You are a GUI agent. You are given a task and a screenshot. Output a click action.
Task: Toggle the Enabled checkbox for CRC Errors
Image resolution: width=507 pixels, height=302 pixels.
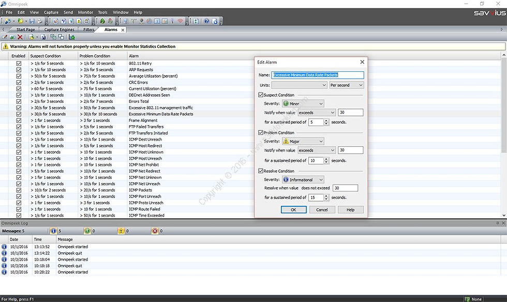coord(19,82)
